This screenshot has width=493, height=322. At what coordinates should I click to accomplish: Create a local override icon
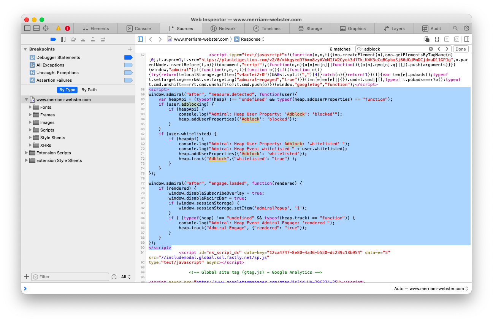(427, 39)
